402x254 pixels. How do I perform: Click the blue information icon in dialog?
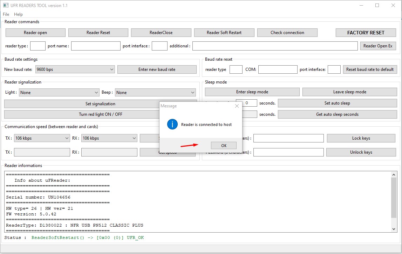[172, 125]
